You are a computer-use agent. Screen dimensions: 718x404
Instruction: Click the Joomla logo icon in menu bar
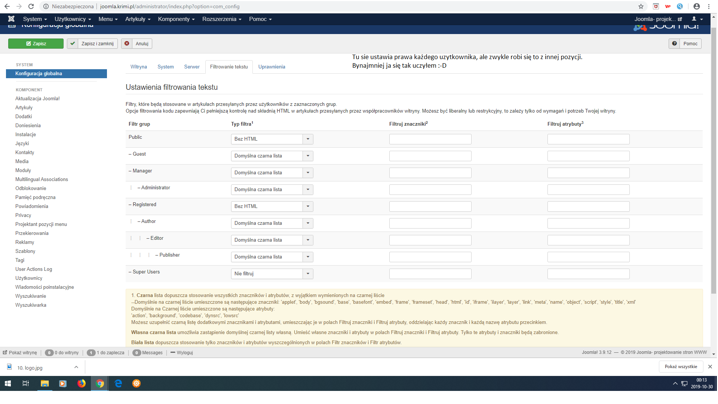pyautogui.click(x=11, y=19)
